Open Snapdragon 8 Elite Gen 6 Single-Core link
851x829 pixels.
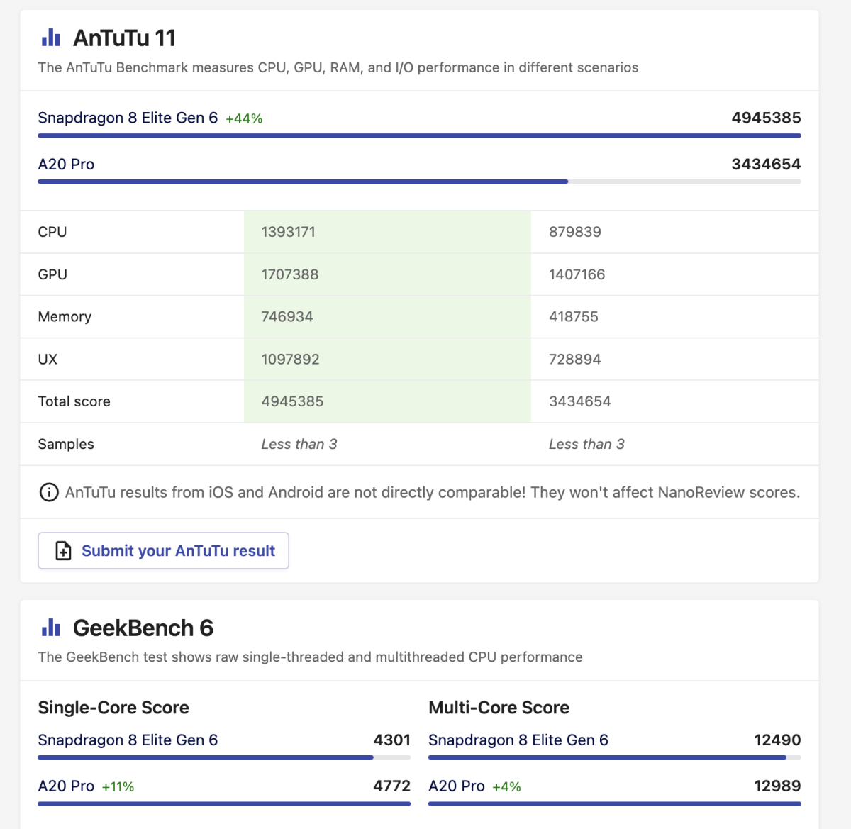pos(128,740)
